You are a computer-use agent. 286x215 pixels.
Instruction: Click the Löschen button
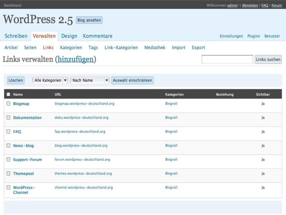pyautogui.click(x=16, y=80)
